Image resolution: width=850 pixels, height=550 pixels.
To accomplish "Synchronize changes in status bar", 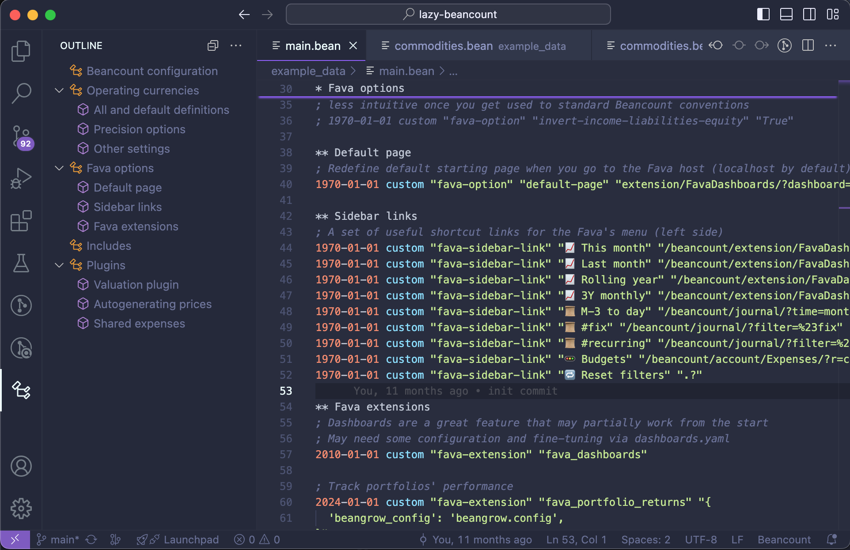I will tap(91, 539).
